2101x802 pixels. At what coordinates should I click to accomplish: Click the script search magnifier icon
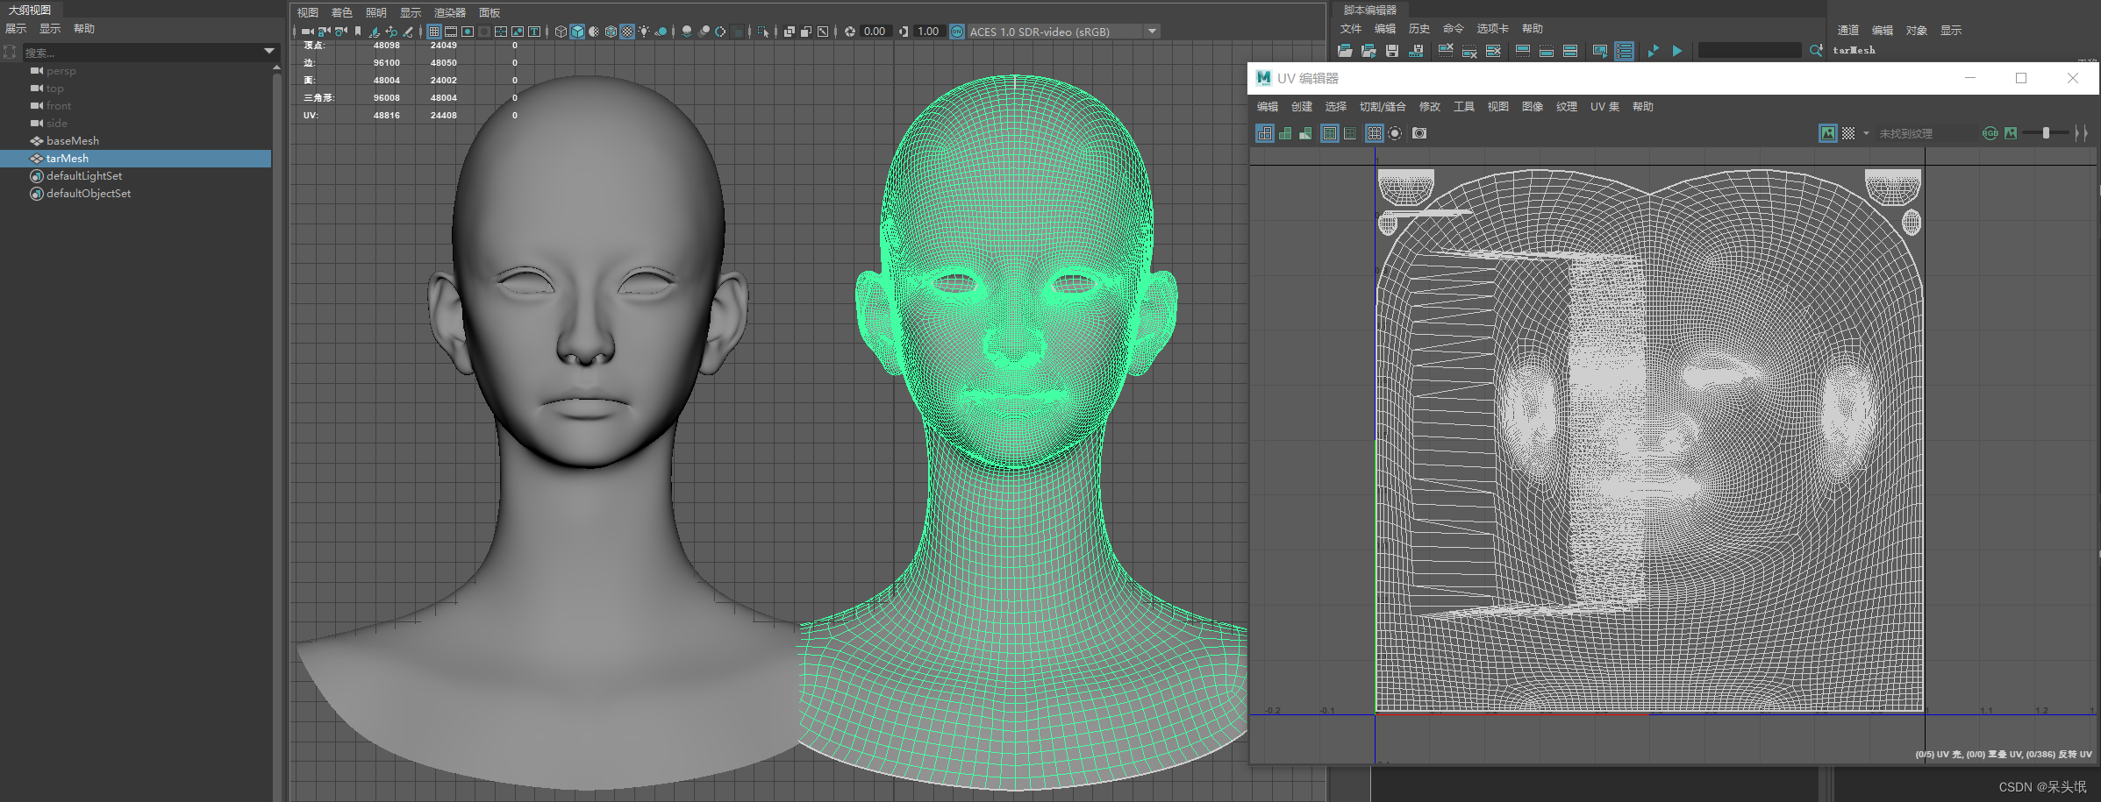(x=1815, y=51)
